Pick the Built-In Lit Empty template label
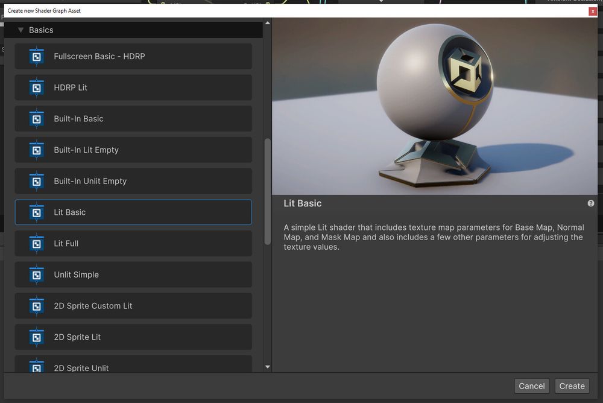 (86, 150)
